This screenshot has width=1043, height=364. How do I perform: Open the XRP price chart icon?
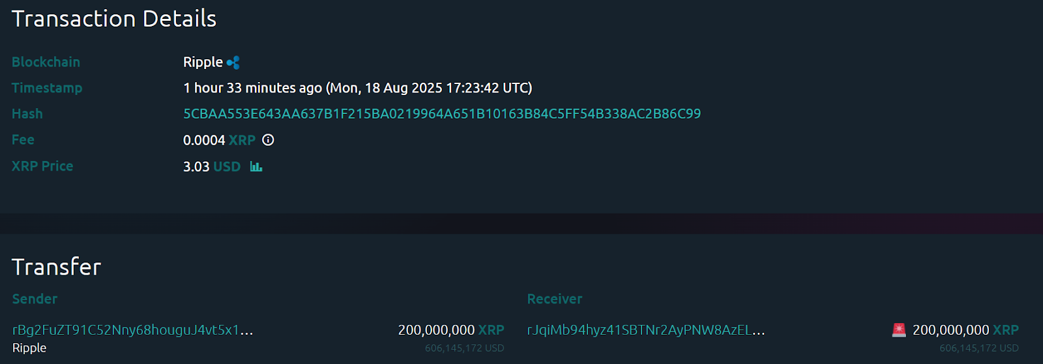point(256,167)
